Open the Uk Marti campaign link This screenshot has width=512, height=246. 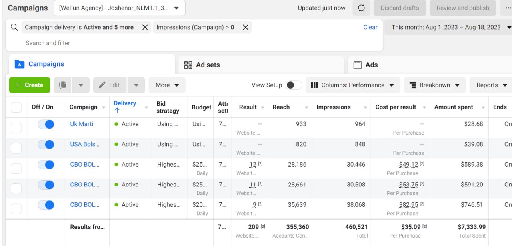point(82,124)
